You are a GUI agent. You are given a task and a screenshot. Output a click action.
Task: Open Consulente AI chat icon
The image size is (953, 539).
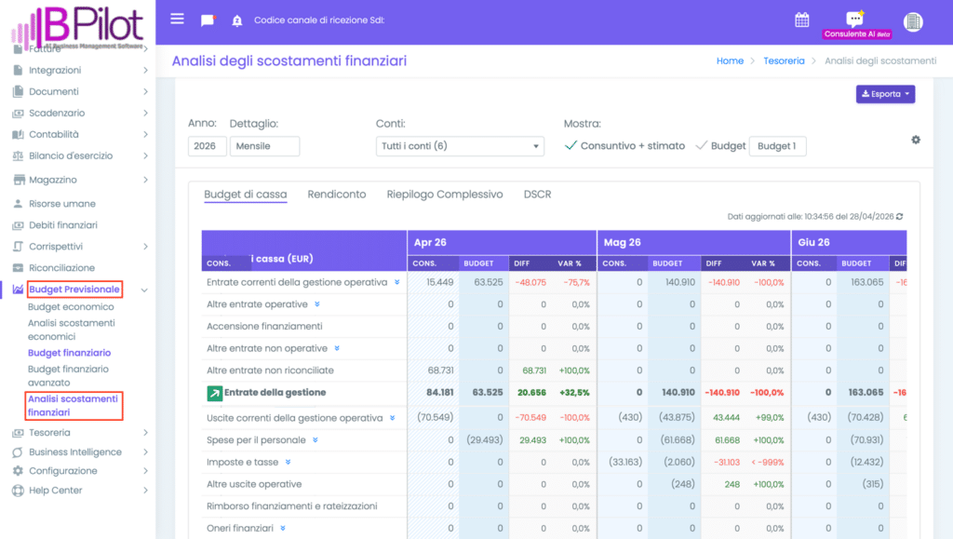tap(854, 20)
